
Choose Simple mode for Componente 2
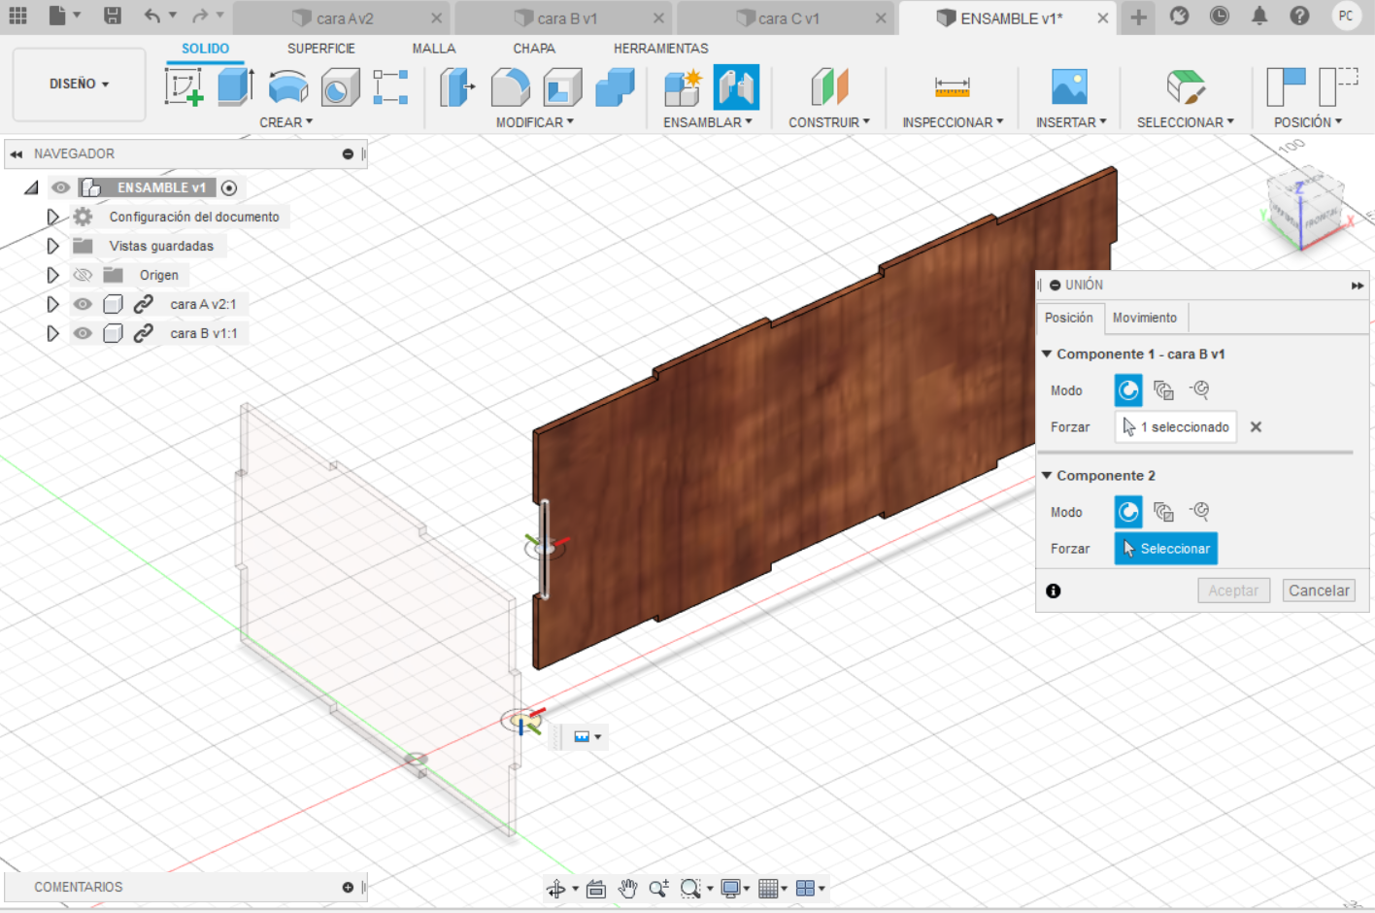tap(1128, 512)
